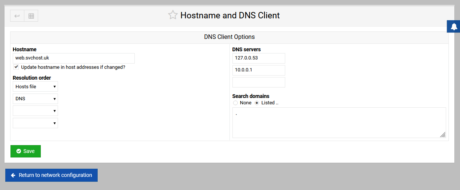Click the resize grip of search domains box
The width and height of the screenshot is (460, 190).
point(443,135)
